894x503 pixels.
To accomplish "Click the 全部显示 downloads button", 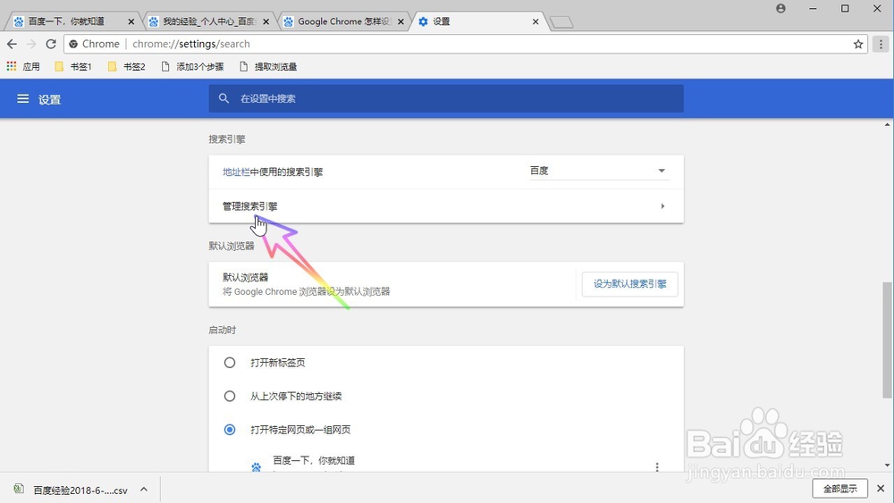I will point(839,489).
